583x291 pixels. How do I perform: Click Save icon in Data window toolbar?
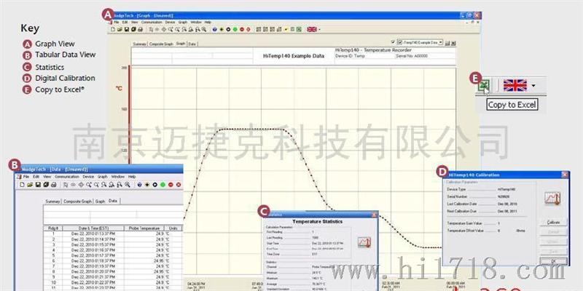(x=38, y=185)
